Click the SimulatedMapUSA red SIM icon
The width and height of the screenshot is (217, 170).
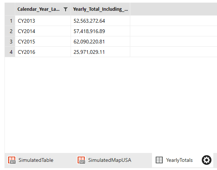(x=81, y=160)
